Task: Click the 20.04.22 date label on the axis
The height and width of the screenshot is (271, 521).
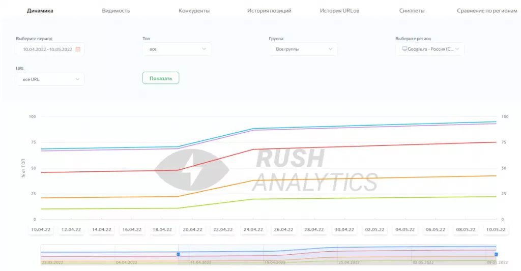Action: [193, 229]
